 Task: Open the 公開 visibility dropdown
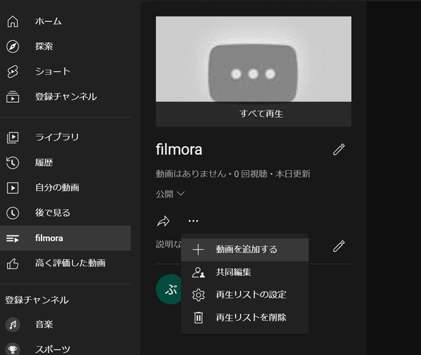coord(170,194)
